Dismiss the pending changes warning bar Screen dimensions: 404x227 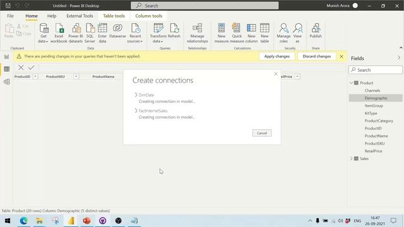(x=342, y=56)
